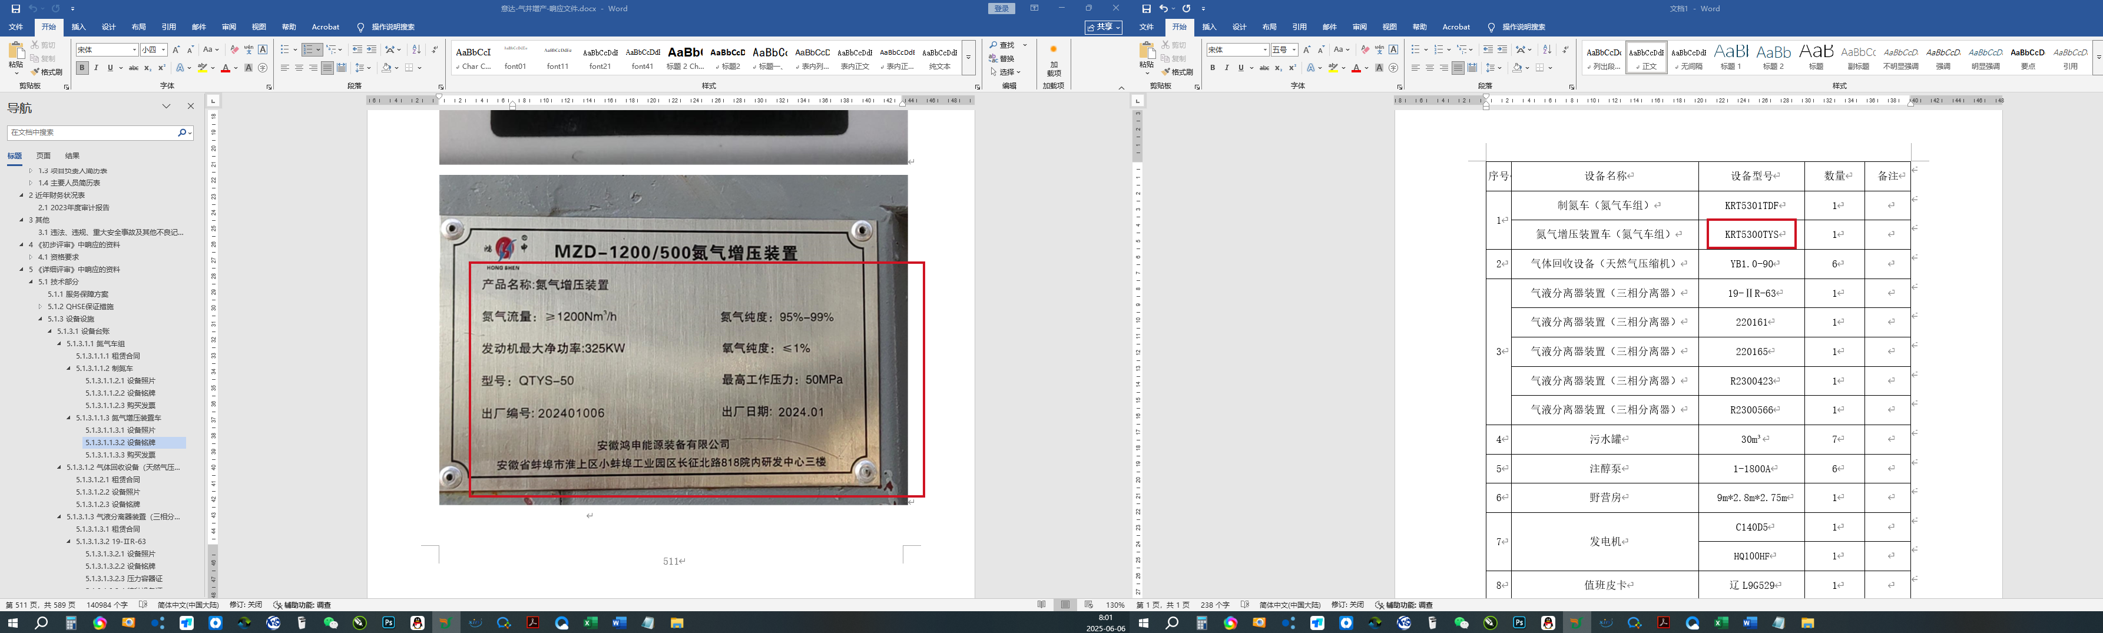
Task: Open Windows Start menu on left taskbar
Action: [x=12, y=622]
